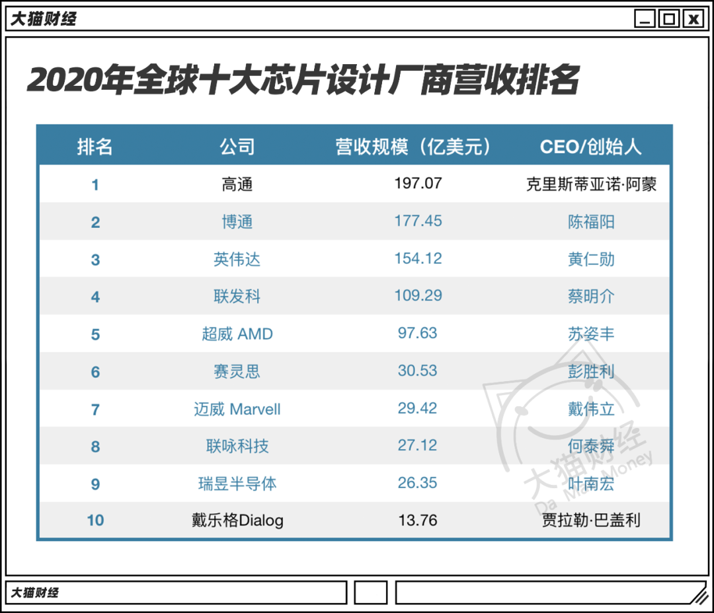Viewport: 714px width, 613px height.
Task: Click revenue value 29.42
Action: tap(418, 408)
